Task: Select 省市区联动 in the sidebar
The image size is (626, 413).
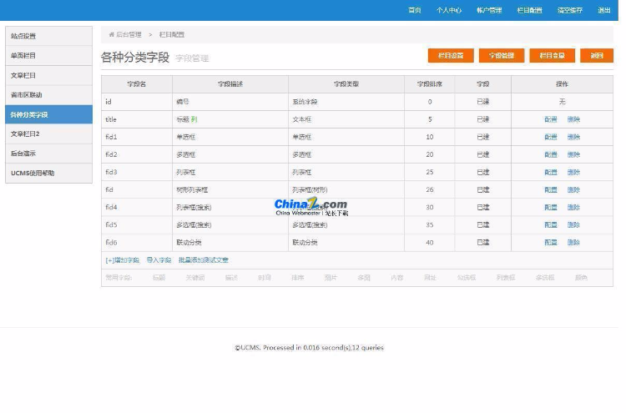Action: pos(48,95)
